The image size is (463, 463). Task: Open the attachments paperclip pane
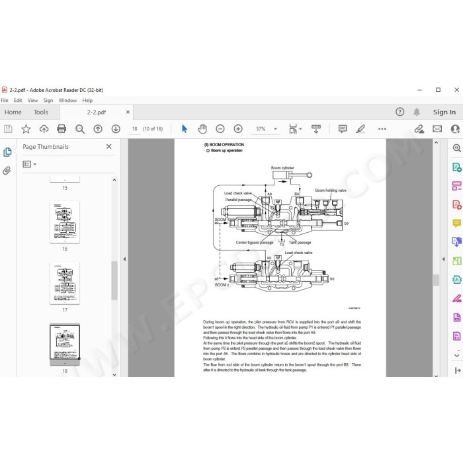coord(7,171)
